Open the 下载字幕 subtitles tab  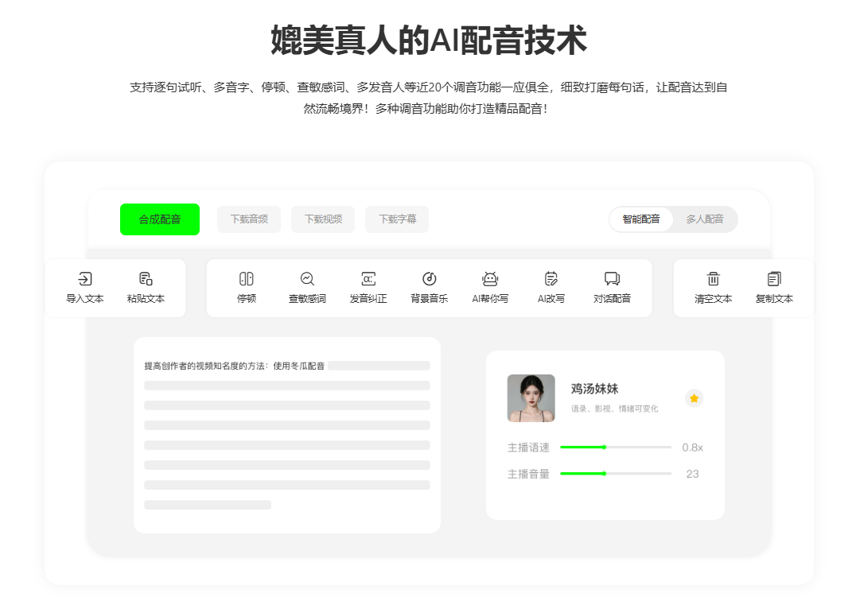tap(397, 219)
